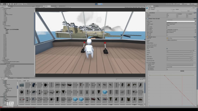The width and height of the screenshot is (198, 111).
Task: Select the Scale tool
Action: [x=9, y=4]
